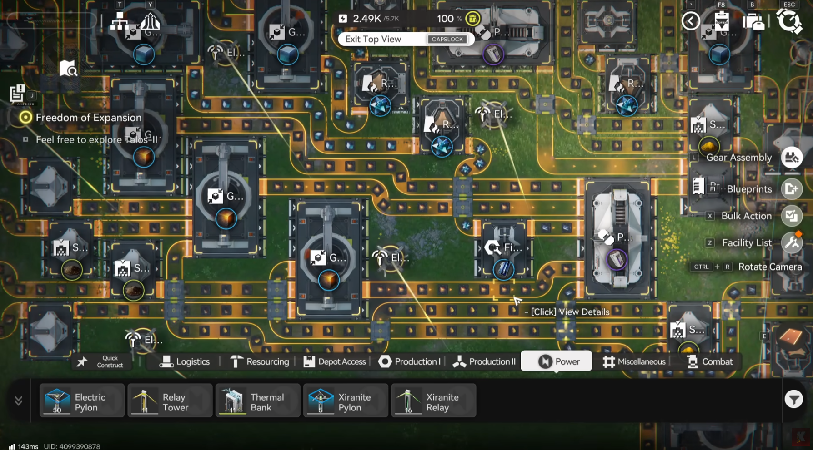Click the tower icon with Y hotkey
This screenshot has height=450, width=813.
150,21
